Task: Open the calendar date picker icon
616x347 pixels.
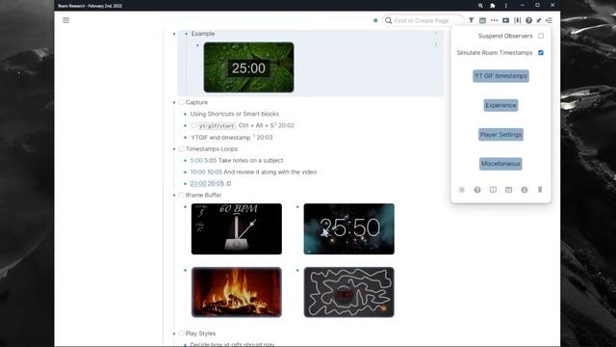Action: [482, 20]
